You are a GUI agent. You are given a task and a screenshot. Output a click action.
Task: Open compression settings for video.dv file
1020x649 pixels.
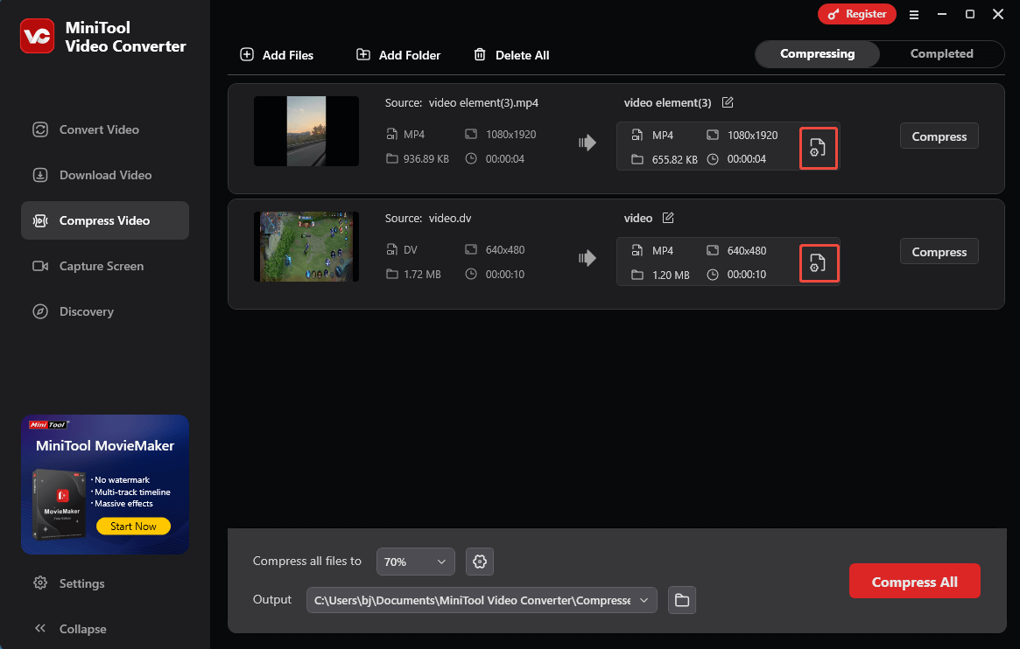tap(819, 263)
